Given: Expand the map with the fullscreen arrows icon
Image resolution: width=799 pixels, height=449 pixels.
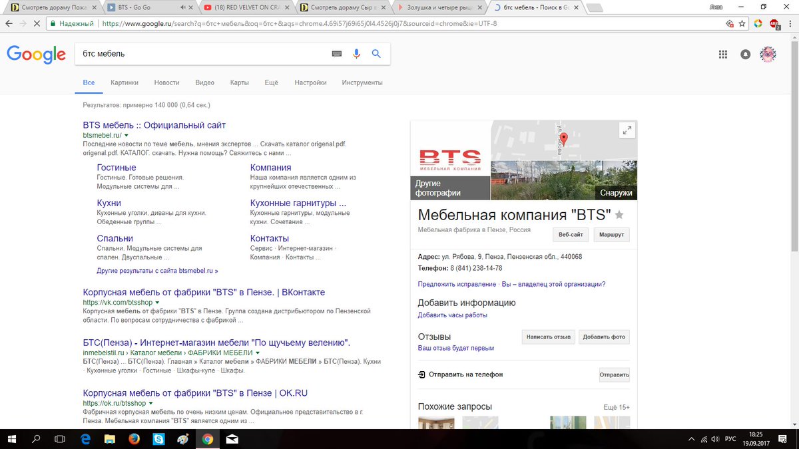Looking at the screenshot, I should [x=626, y=131].
